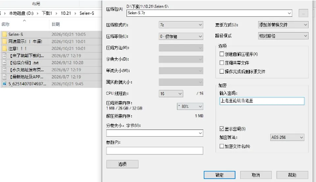
Task: Tick the 创建自解压程序 checkbox
Action: point(222,54)
